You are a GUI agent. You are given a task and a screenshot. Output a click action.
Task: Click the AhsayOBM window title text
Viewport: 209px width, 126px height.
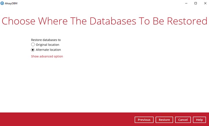11,3
